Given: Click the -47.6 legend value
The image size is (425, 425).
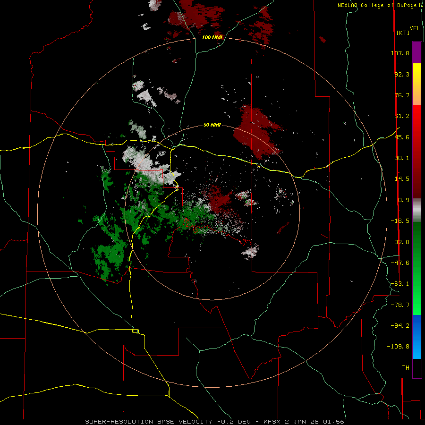Looking at the screenshot, I should point(400,263).
